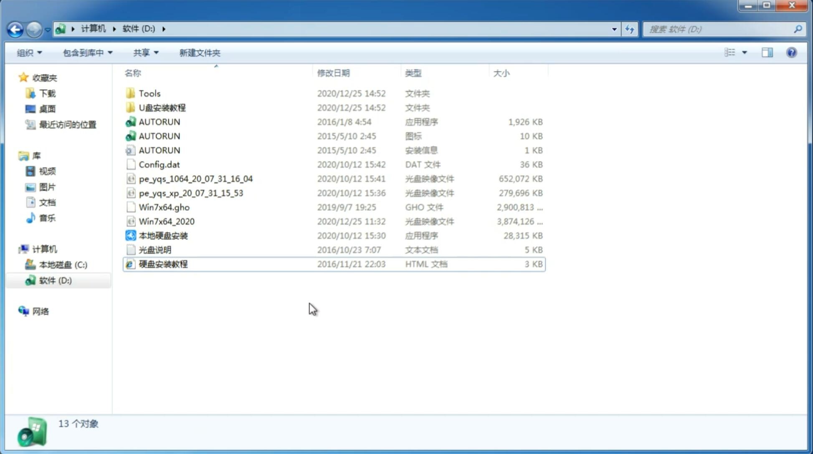
Task: Open Win7x64.gho Ghost file
Action: point(165,207)
